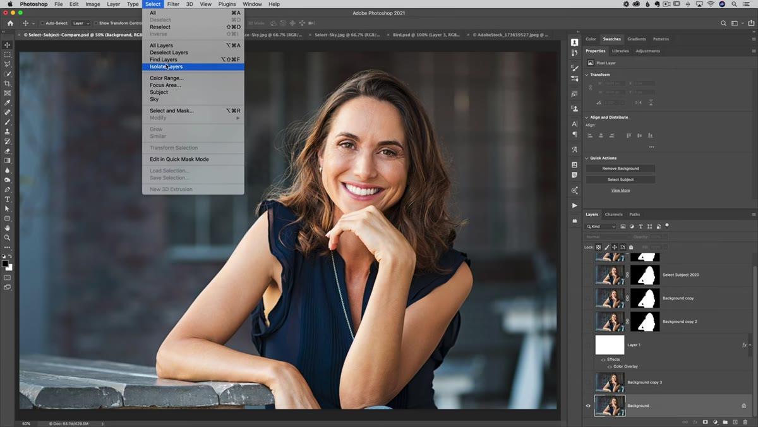
Task: Open the Adjustments panel tab
Action: tap(647, 51)
